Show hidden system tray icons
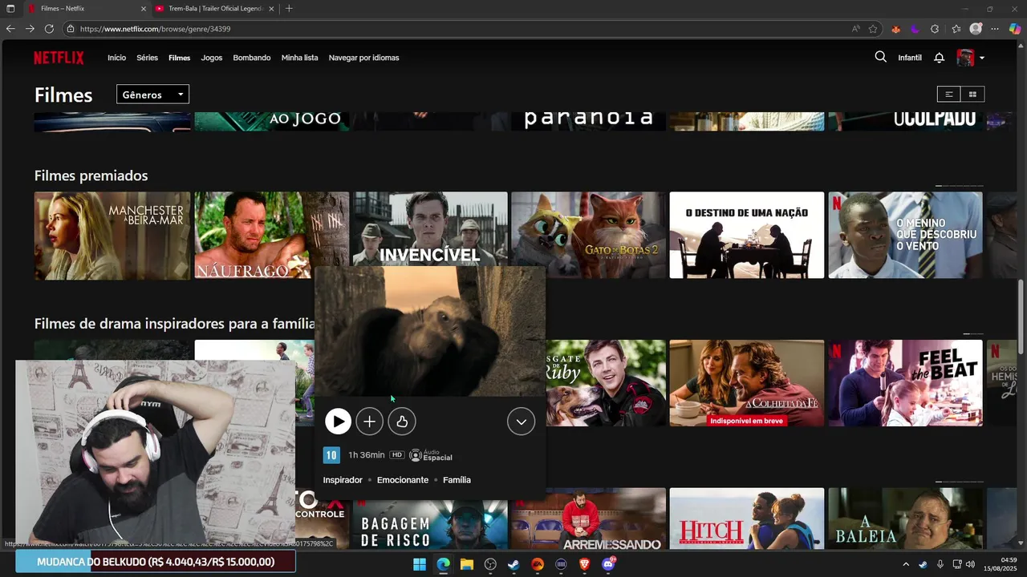This screenshot has height=577, width=1027. click(x=906, y=564)
